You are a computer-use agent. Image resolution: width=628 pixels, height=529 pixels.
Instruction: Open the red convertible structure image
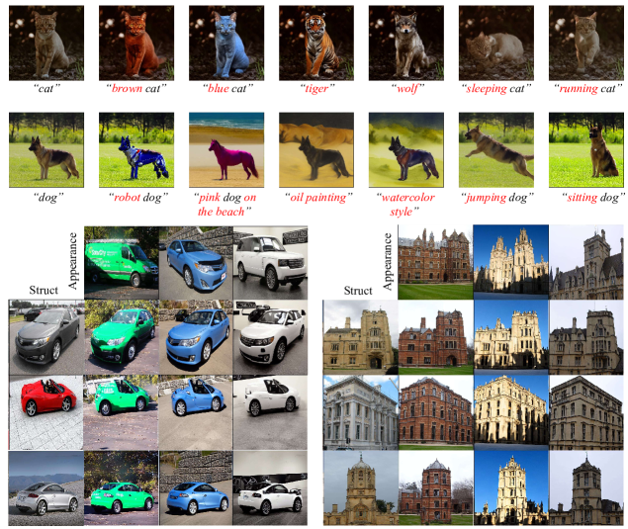46,412
